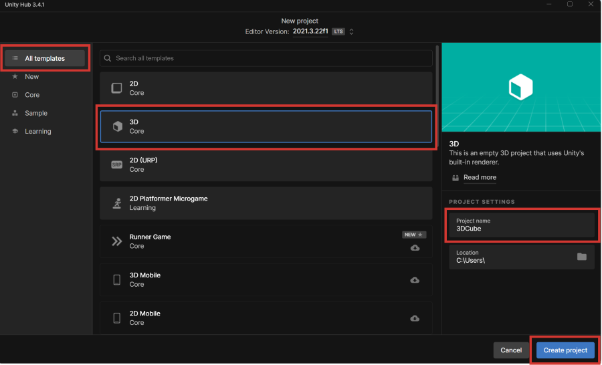Click the SRP icon for 2D (URP)
This screenshot has height=365, width=602.
click(117, 165)
